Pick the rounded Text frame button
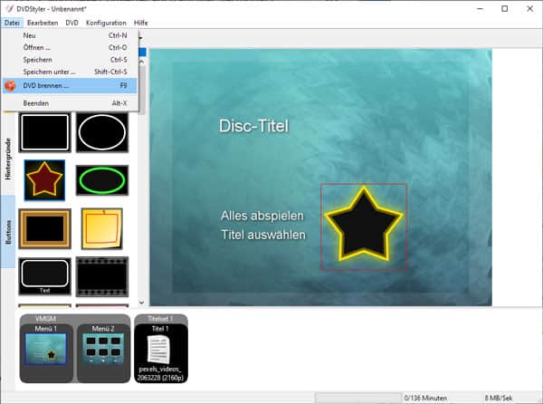Viewport: 543px width, 404px height. tap(44, 275)
